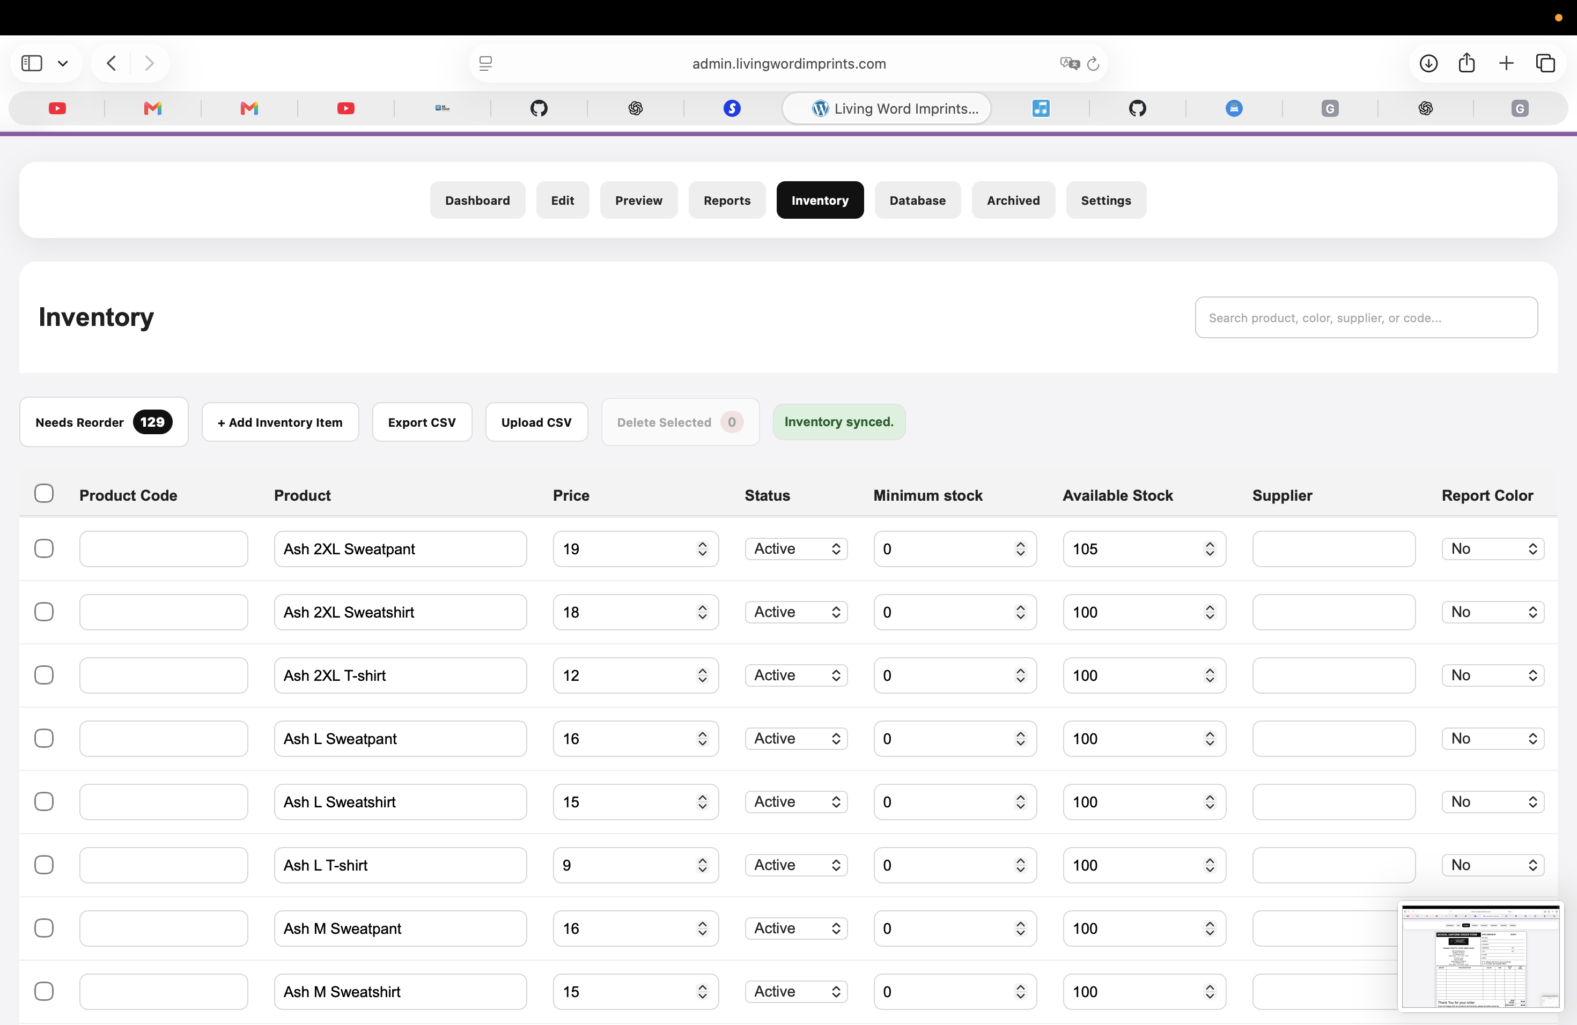This screenshot has height=1025, width=1577.
Task: Open the Safari downloads icon
Action: pos(1428,64)
